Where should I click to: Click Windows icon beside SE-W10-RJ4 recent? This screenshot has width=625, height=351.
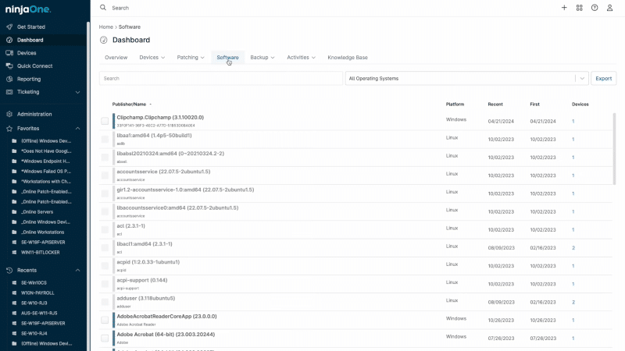click(14, 334)
